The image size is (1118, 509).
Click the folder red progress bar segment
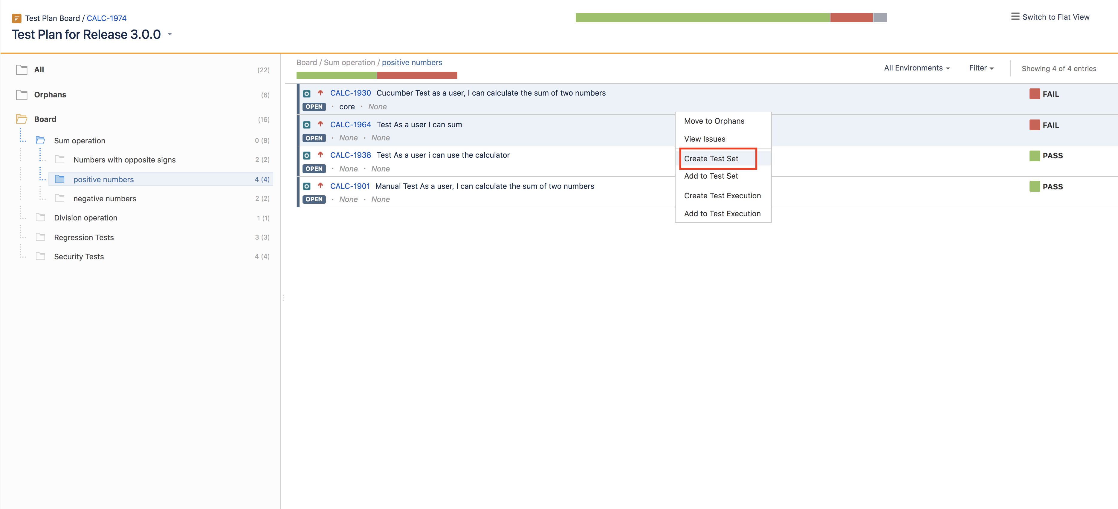pyautogui.click(x=417, y=75)
